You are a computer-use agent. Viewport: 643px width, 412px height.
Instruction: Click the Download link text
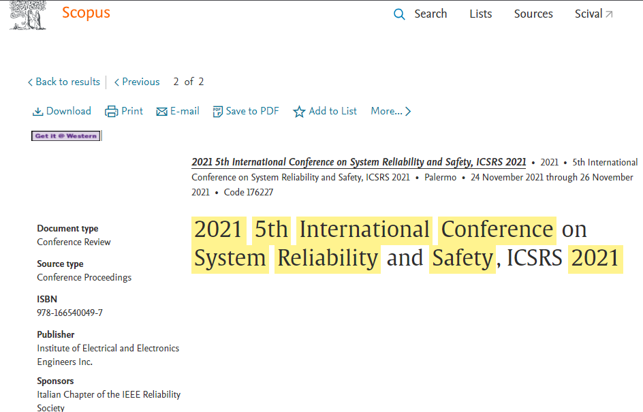pyautogui.click(x=69, y=111)
